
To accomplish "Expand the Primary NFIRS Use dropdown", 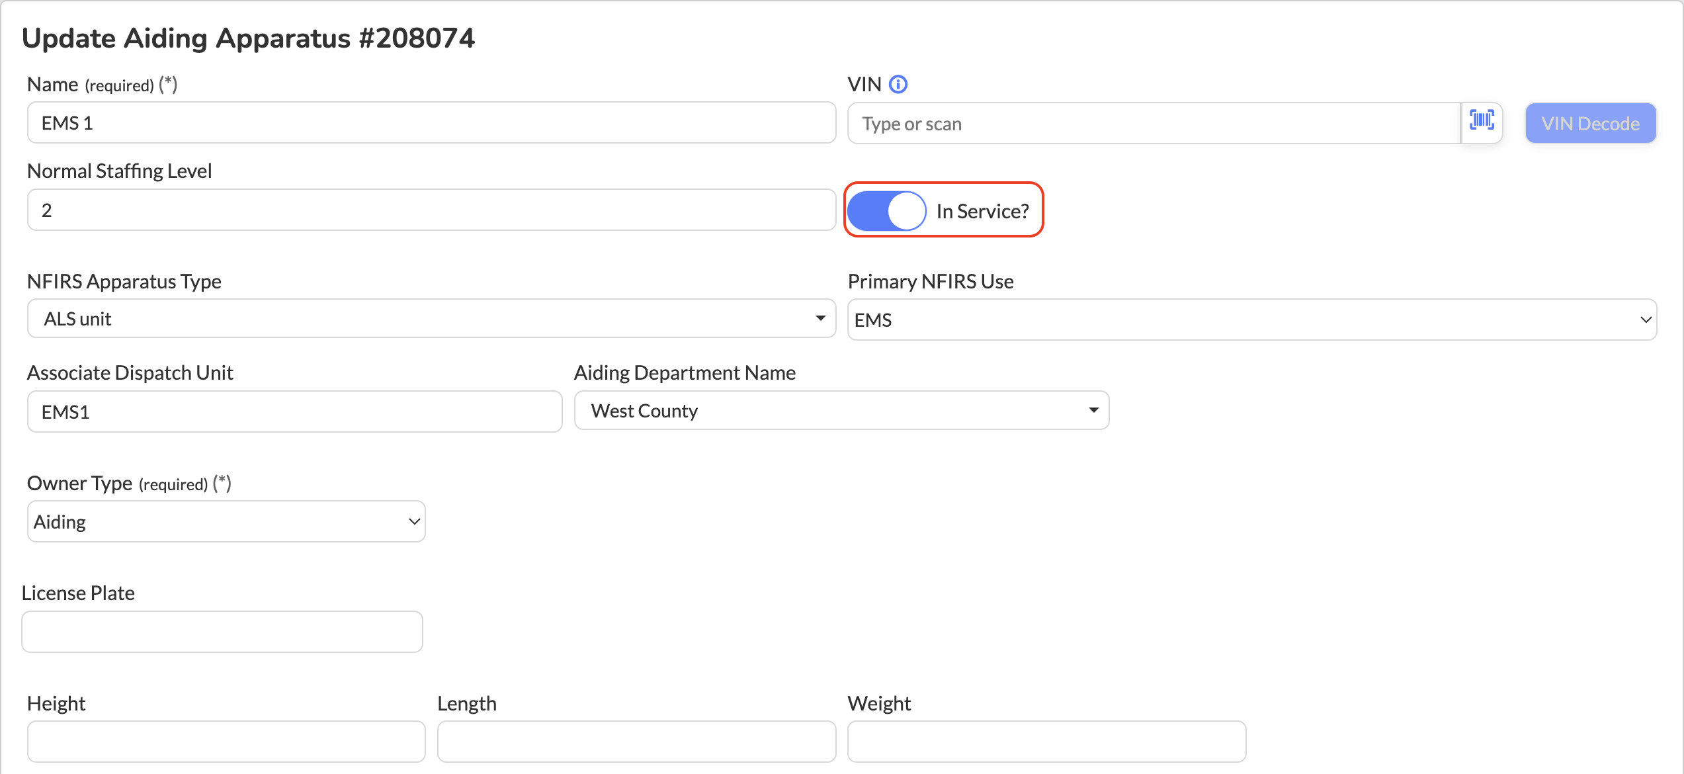I will tap(1251, 320).
